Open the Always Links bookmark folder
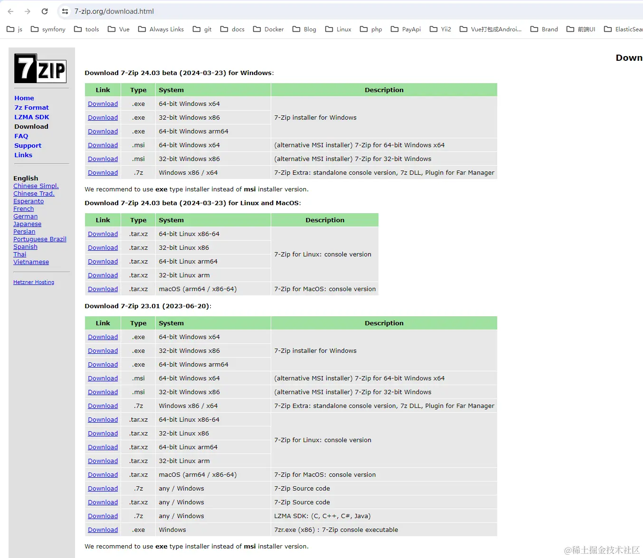Viewport: 643px width, 558px height. 161,29
